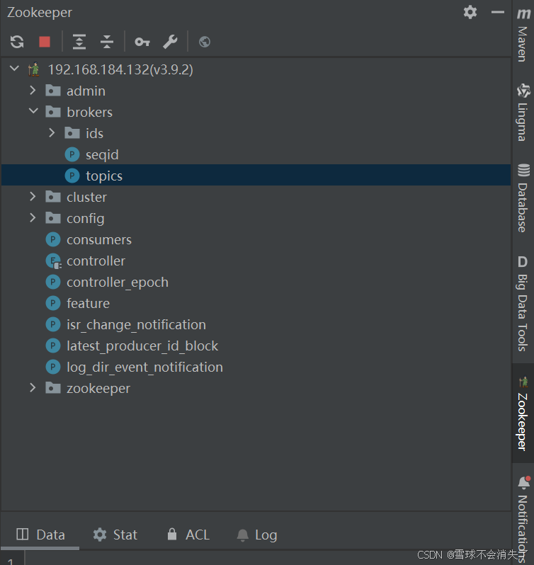
Task: Expand the config folder chevron
Action: click(33, 217)
